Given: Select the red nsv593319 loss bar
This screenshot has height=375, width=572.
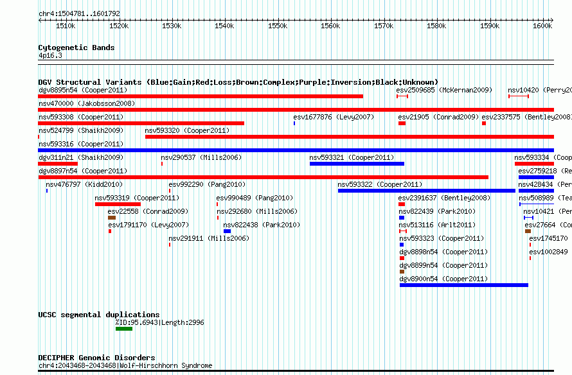Looking at the screenshot, I should coord(118,204).
